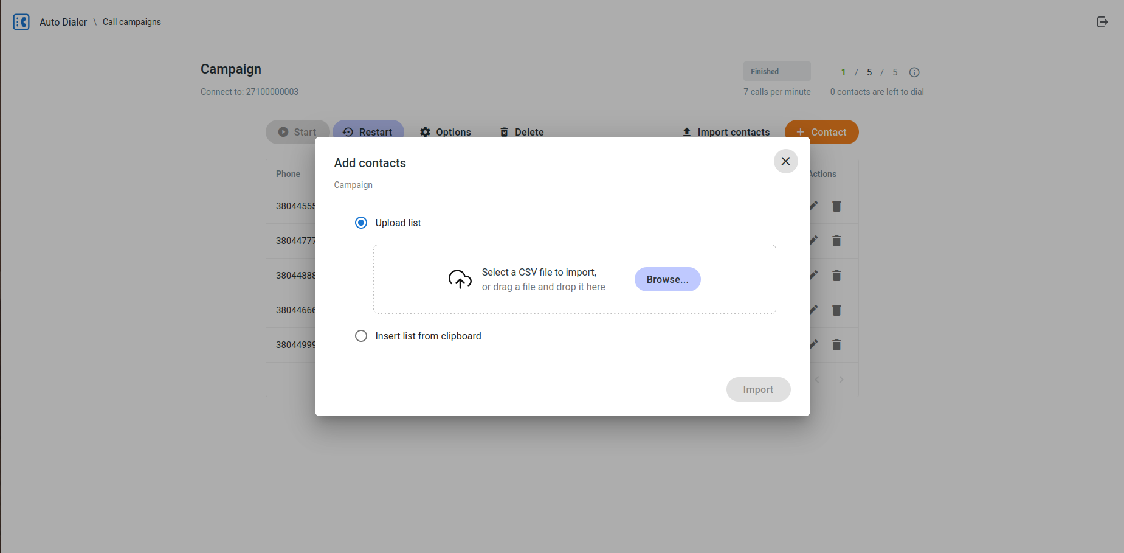Delete the contact row 38044888
This screenshot has width=1124, height=553.
point(836,276)
